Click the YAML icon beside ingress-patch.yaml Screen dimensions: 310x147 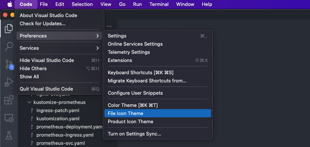(32, 111)
